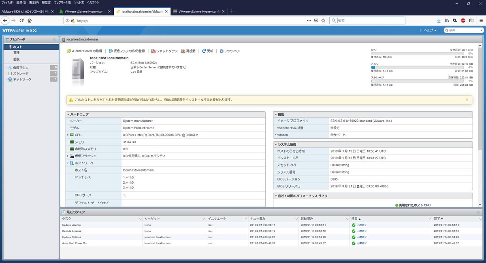Open the ヘルプ dropdown menu

click(x=430, y=30)
